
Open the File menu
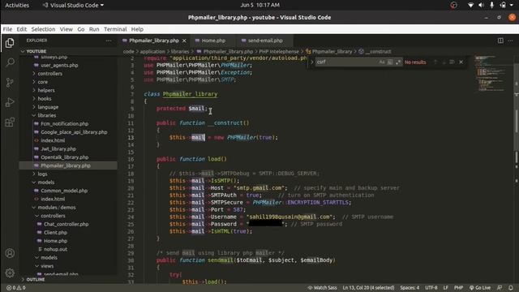click(7, 29)
